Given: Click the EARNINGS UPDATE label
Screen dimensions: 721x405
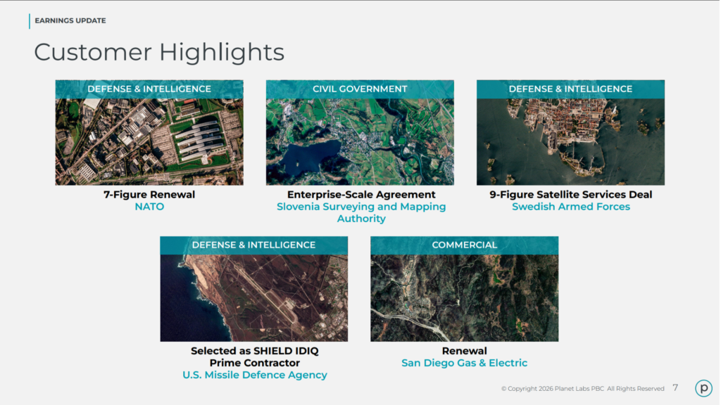Looking at the screenshot, I should [x=70, y=21].
